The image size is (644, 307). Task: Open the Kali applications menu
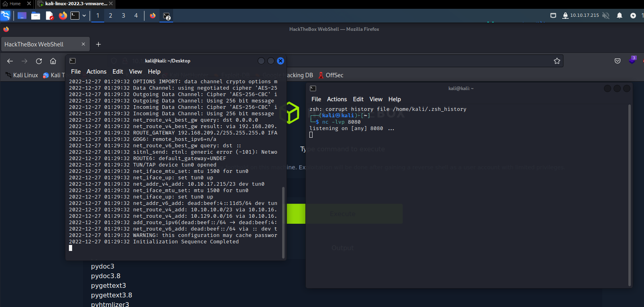pyautogui.click(x=5, y=16)
